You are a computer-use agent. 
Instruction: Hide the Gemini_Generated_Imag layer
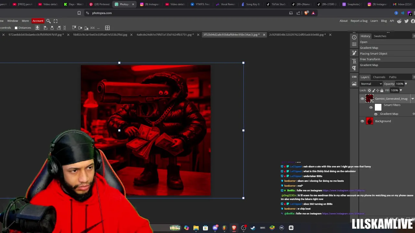point(362,99)
